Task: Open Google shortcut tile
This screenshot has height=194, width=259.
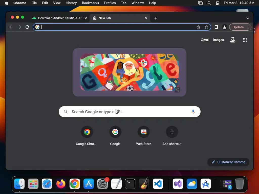Action: click(115, 132)
